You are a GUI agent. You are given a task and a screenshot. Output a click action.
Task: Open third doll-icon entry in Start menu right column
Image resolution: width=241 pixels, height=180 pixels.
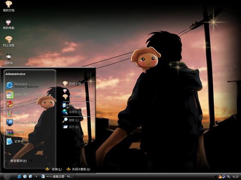point(72,97)
